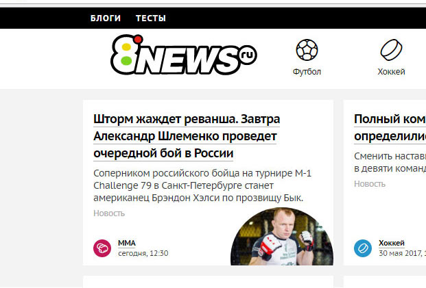
Task: Open the fighter photo thumbnail
Action: [282, 237]
